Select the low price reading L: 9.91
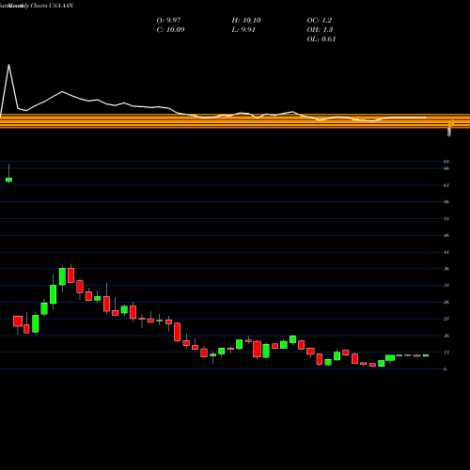The width and height of the screenshot is (470, 470). pyautogui.click(x=243, y=30)
